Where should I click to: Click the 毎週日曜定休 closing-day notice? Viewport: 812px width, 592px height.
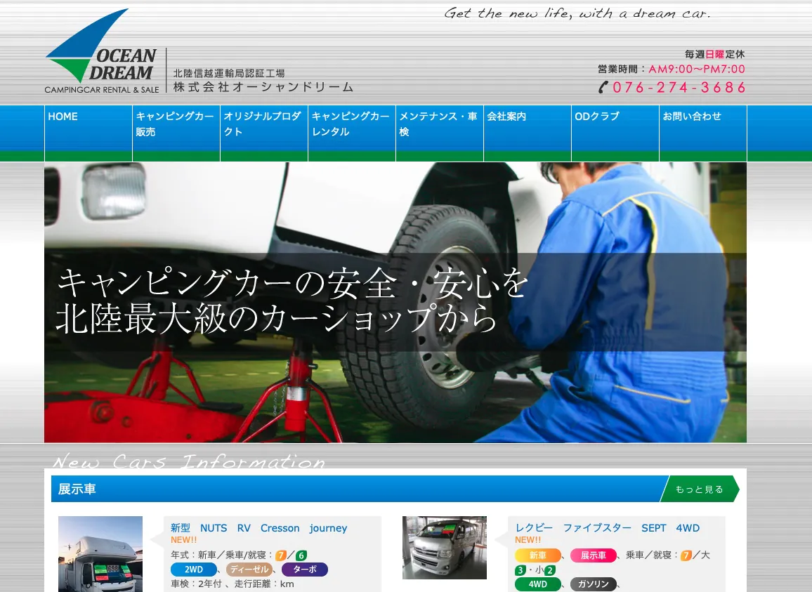point(714,54)
